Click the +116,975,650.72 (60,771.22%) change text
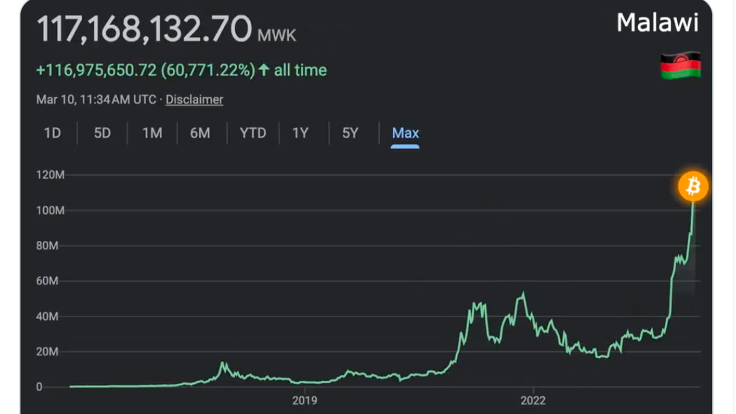 145,70
